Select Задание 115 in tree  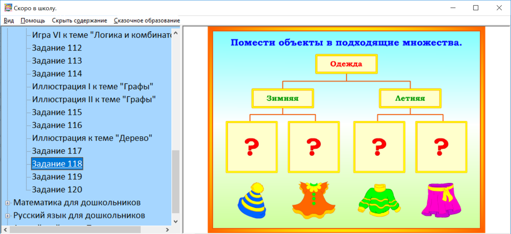[57, 112]
